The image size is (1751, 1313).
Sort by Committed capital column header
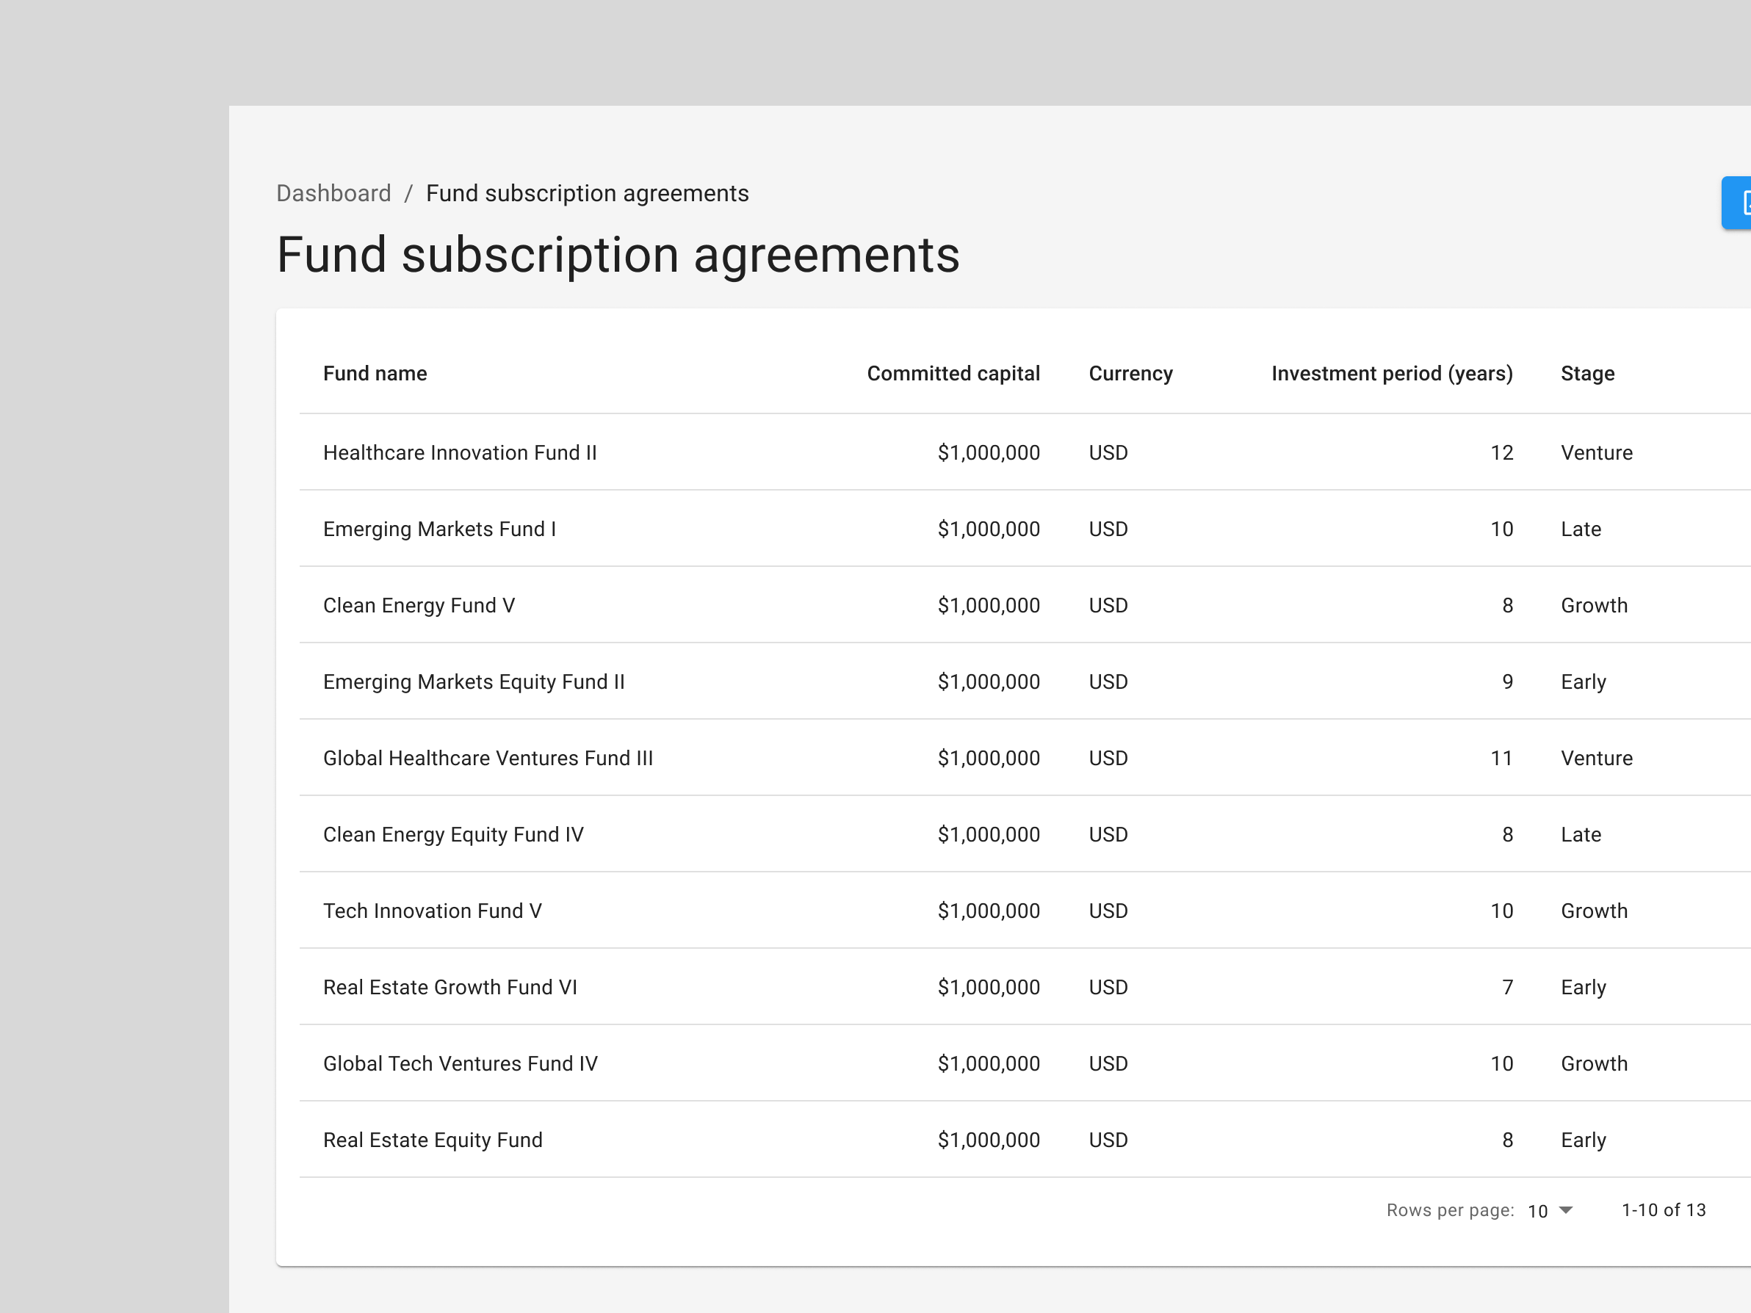953,374
